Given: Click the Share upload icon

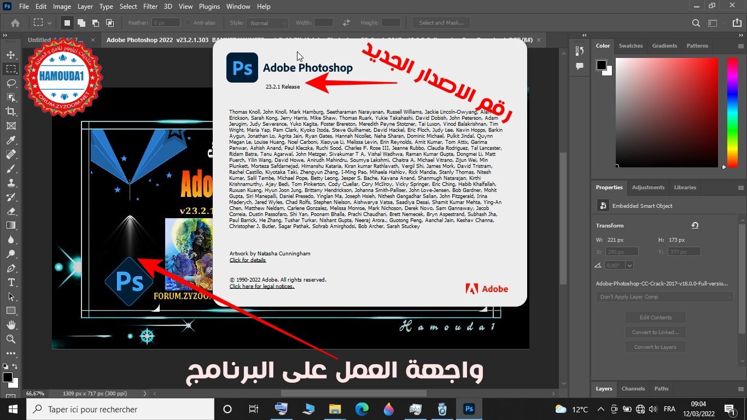Looking at the screenshot, I should point(737,23).
